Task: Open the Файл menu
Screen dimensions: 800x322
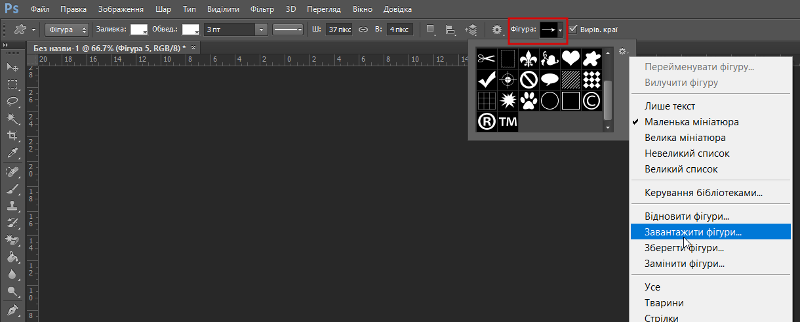Action: tap(39, 9)
